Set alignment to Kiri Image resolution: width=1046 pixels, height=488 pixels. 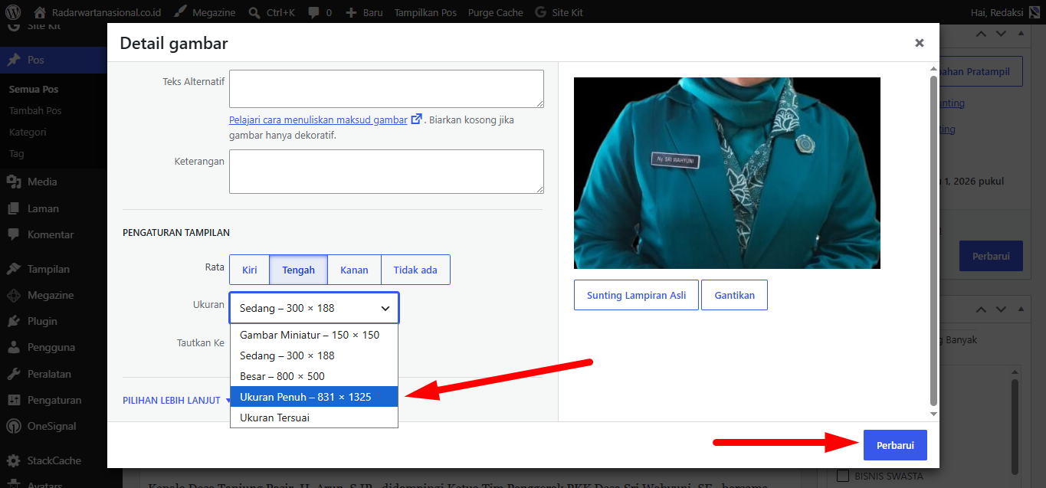[250, 270]
